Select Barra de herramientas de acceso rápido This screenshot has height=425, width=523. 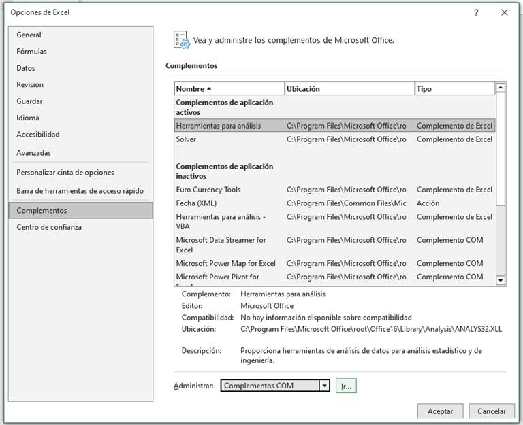pos(80,191)
